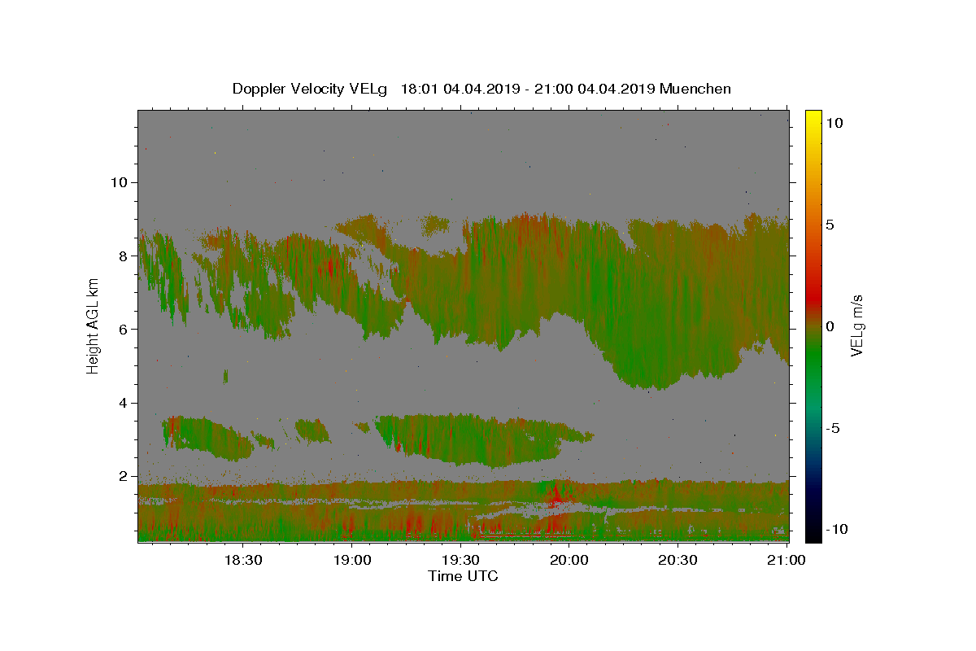The width and height of the screenshot is (976, 651).
Task: Click the '18:30' time axis label
Action: pyautogui.click(x=242, y=560)
